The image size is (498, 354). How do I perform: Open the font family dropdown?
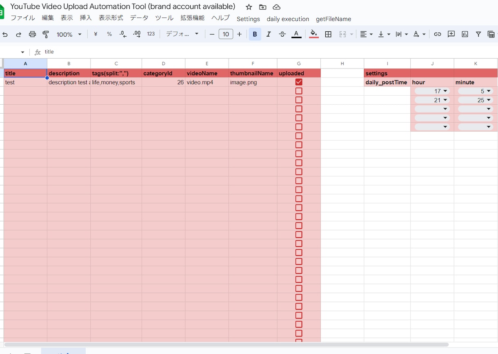click(182, 34)
